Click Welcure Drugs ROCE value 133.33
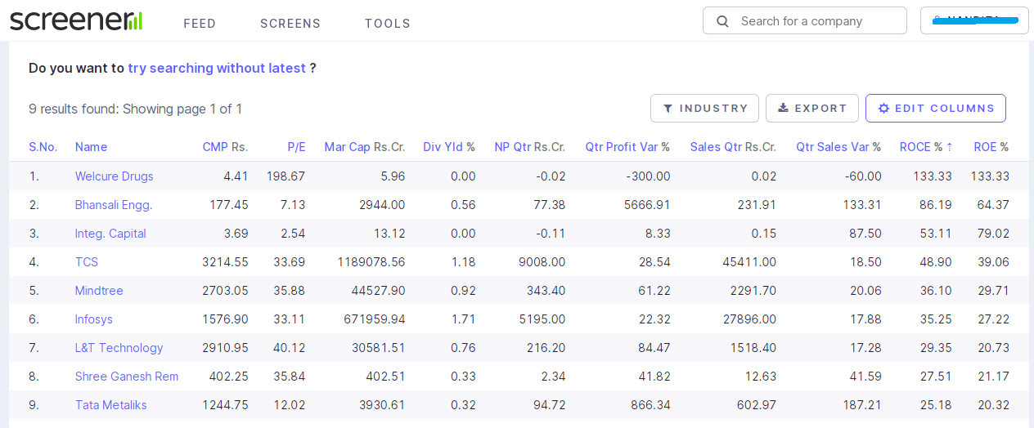 (933, 176)
